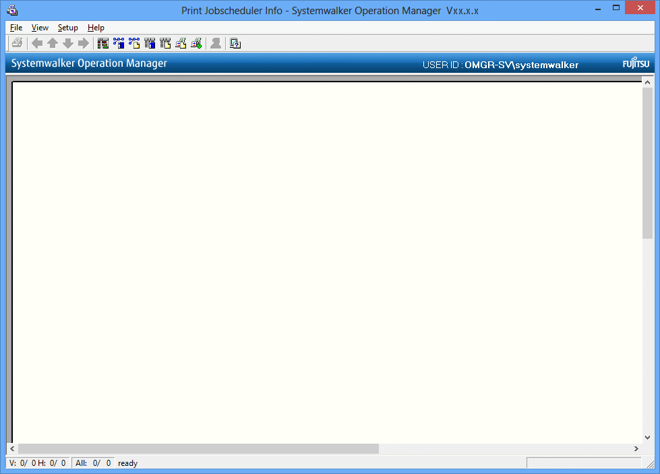The image size is (660, 474).
Task: Click the grayed-out user silhouette toolbar icon
Action: [216, 43]
